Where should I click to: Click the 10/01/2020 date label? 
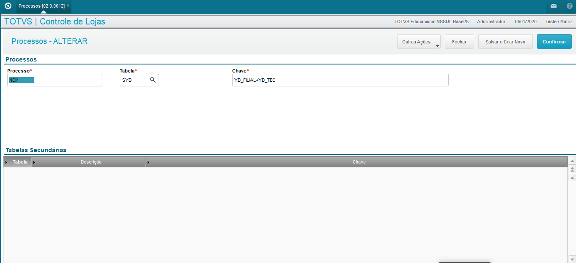click(525, 21)
